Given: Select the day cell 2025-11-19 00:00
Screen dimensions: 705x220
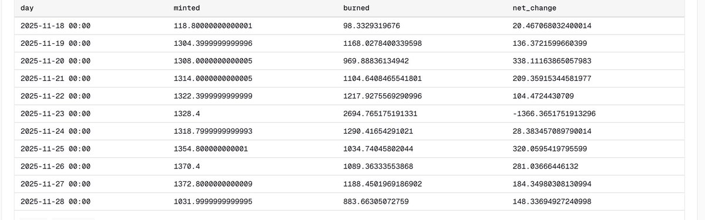Looking at the screenshot, I should (x=55, y=43).
